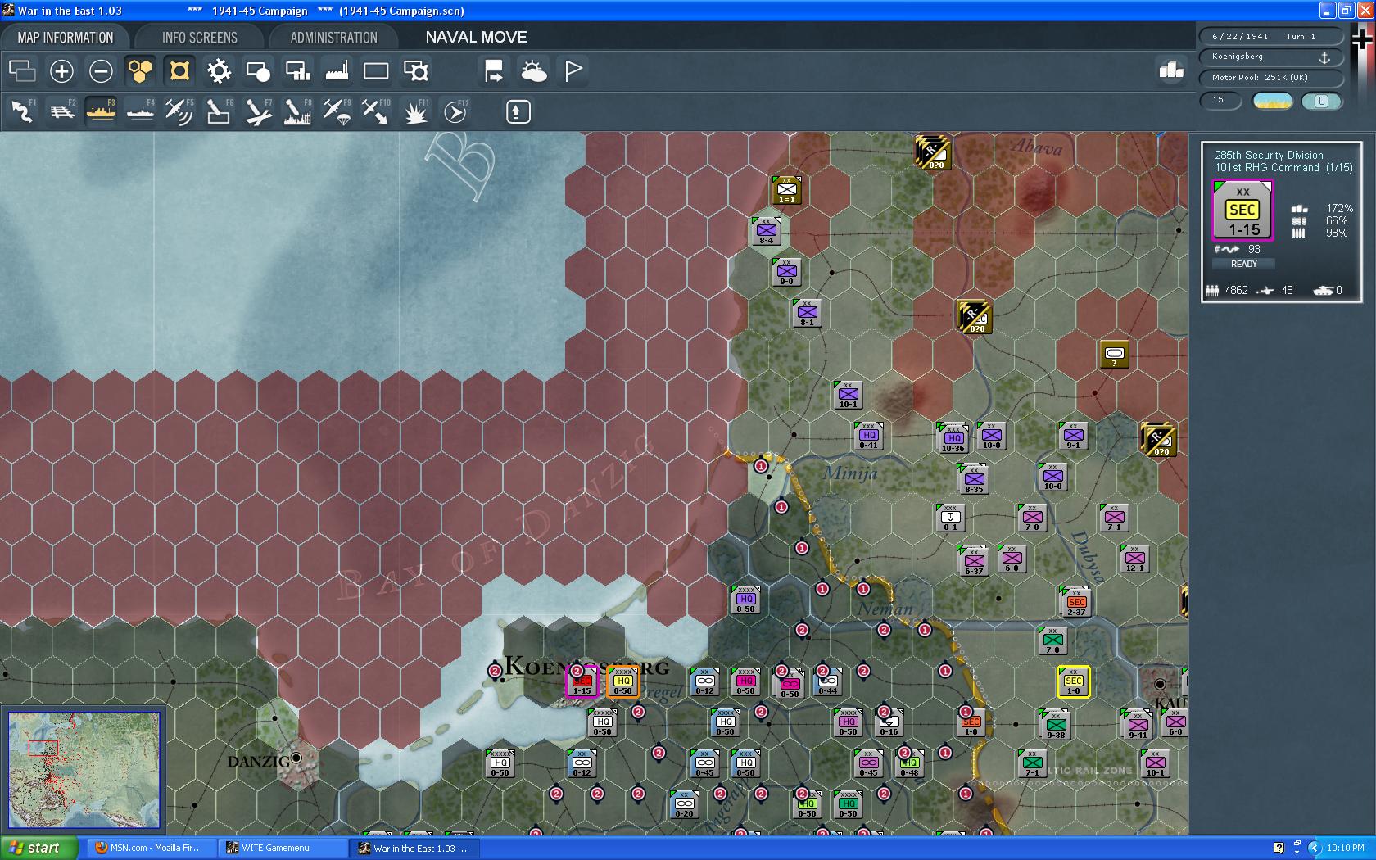Select the 10-36 HQ stack on map
1376x860 pixels.
tap(953, 438)
